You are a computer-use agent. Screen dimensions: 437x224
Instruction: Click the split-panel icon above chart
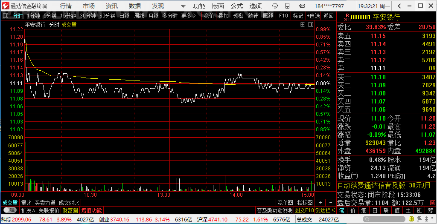311,25
